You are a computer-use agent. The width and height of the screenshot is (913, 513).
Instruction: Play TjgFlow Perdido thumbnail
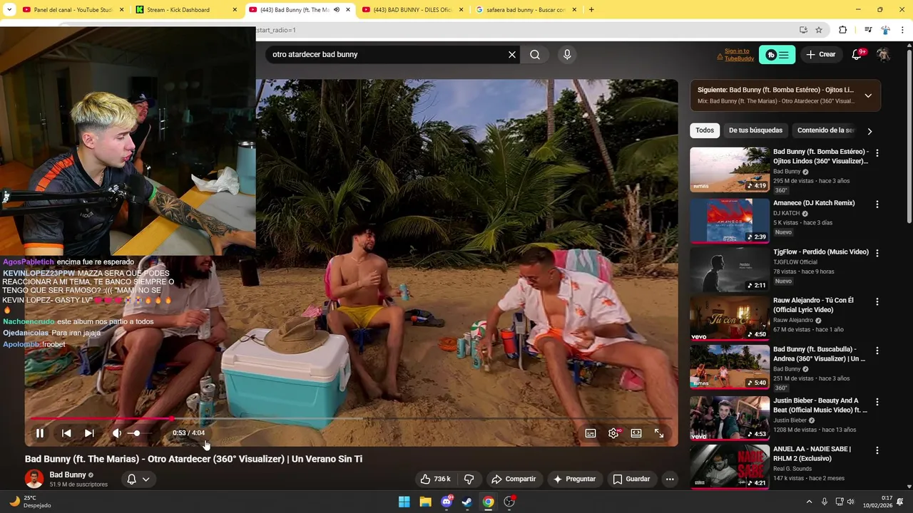point(729,269)
